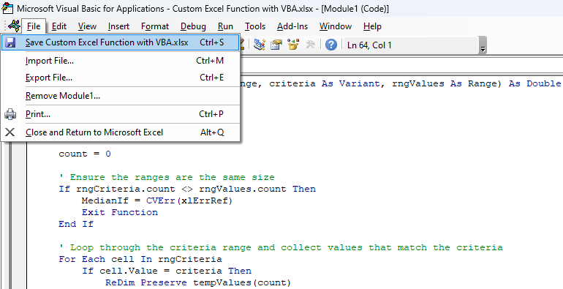Image resolution: width=563 pixels, height=289 pixels.
Task: Open the Debug menu
Action: click(x=193, y=26)
